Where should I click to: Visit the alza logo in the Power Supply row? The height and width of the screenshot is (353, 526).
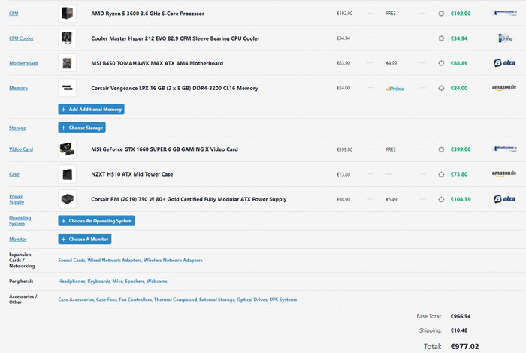(x=504, y=199)
